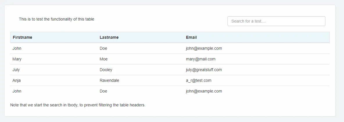Select the Anja first name cell
The width and height of the screenshot is (344, 122).
tap(17, 80)
